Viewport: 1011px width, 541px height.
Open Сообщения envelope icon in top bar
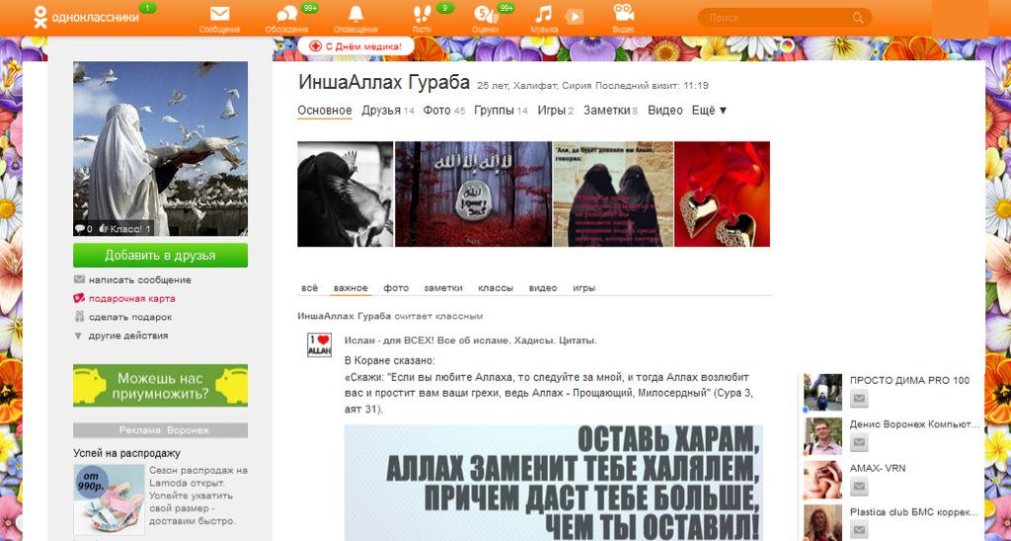point(220,14)
